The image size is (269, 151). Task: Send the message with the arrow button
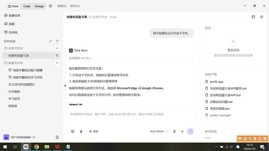tap(190, 131)
